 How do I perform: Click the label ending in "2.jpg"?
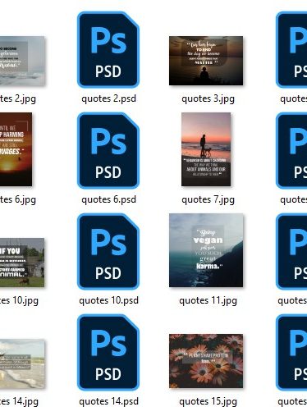click(x=18, y=98)
